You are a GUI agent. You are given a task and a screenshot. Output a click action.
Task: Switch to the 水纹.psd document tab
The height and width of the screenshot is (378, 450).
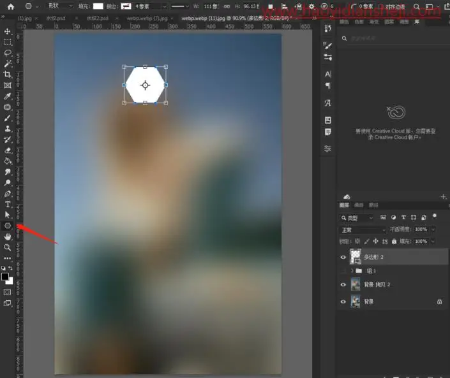click(56, 18)
